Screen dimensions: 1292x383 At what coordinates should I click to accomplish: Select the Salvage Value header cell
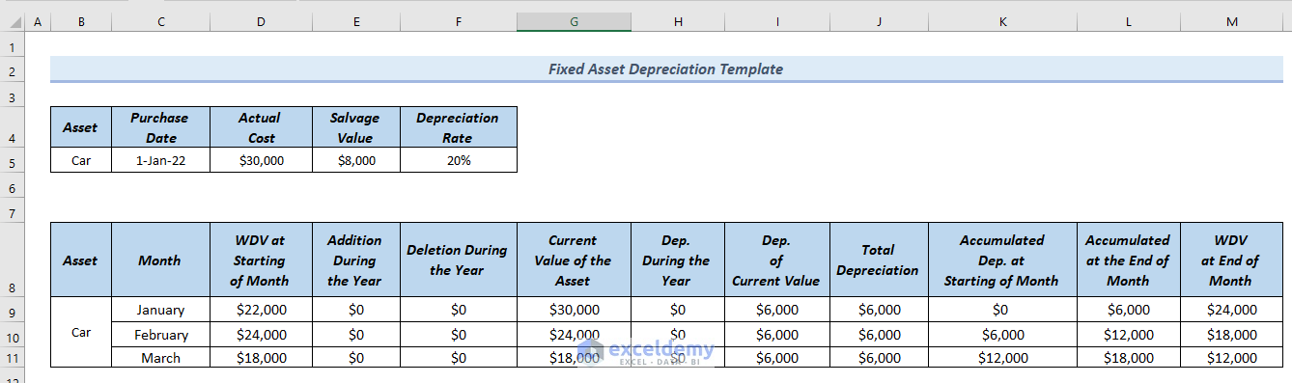point(355,127)
